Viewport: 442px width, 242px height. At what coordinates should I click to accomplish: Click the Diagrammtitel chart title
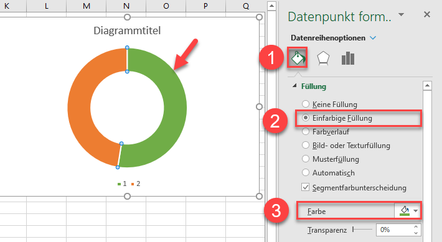[127, 30]
